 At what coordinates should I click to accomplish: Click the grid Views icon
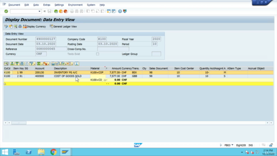[x=58, y=64]
